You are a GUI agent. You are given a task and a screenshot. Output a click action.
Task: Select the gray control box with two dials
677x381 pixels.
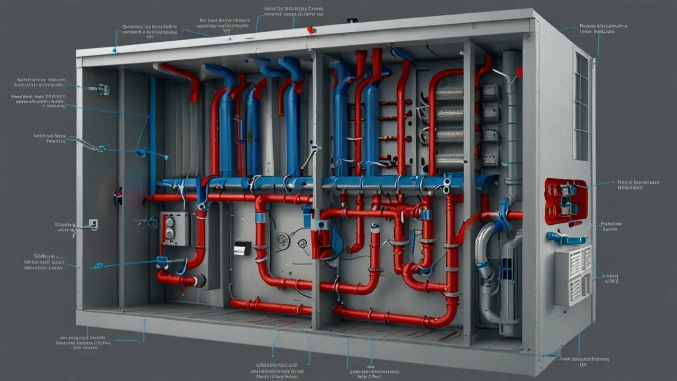[x=175, y=229]
